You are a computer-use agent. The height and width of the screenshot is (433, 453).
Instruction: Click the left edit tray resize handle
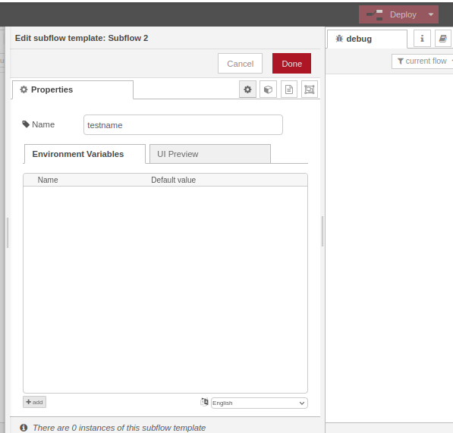click(x=8, y=233)
